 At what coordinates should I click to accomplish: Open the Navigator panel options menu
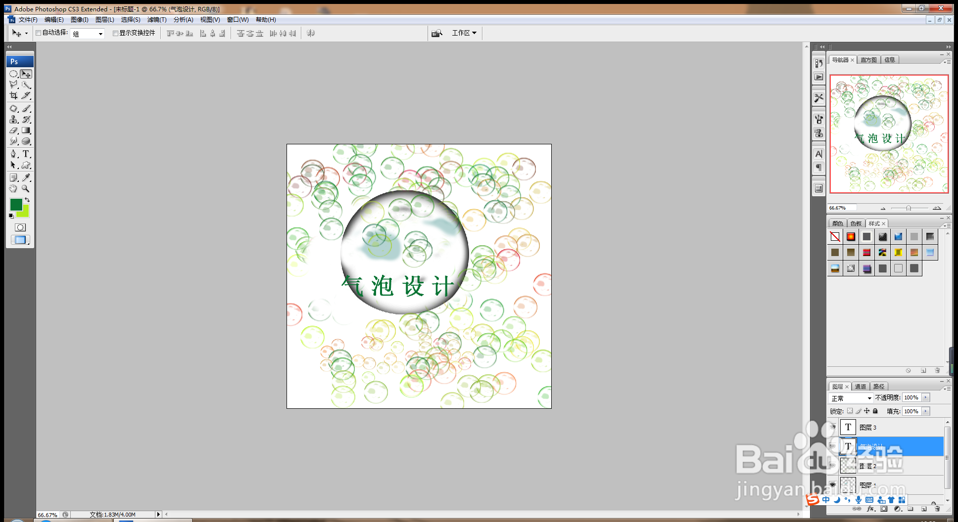[947, 62]
